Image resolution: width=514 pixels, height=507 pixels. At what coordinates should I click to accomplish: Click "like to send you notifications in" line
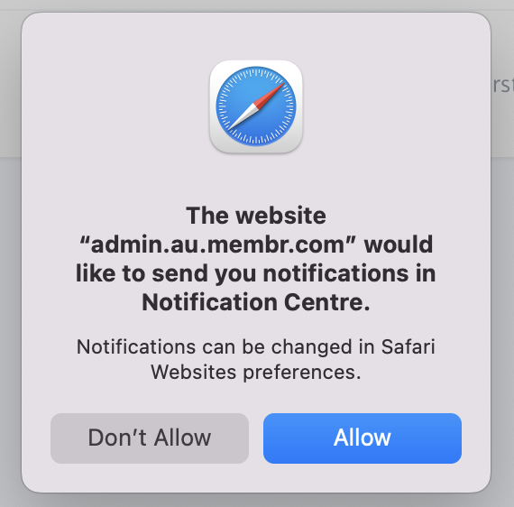pos(256,273)
